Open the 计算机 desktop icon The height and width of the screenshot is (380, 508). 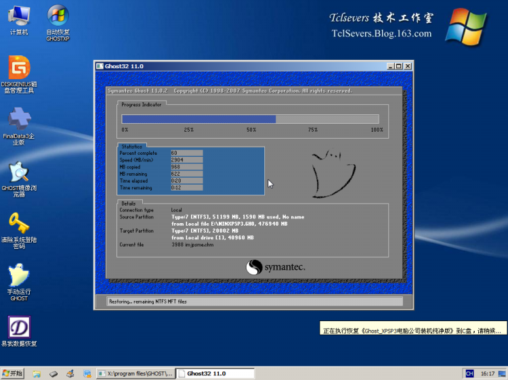click(19, 20)
